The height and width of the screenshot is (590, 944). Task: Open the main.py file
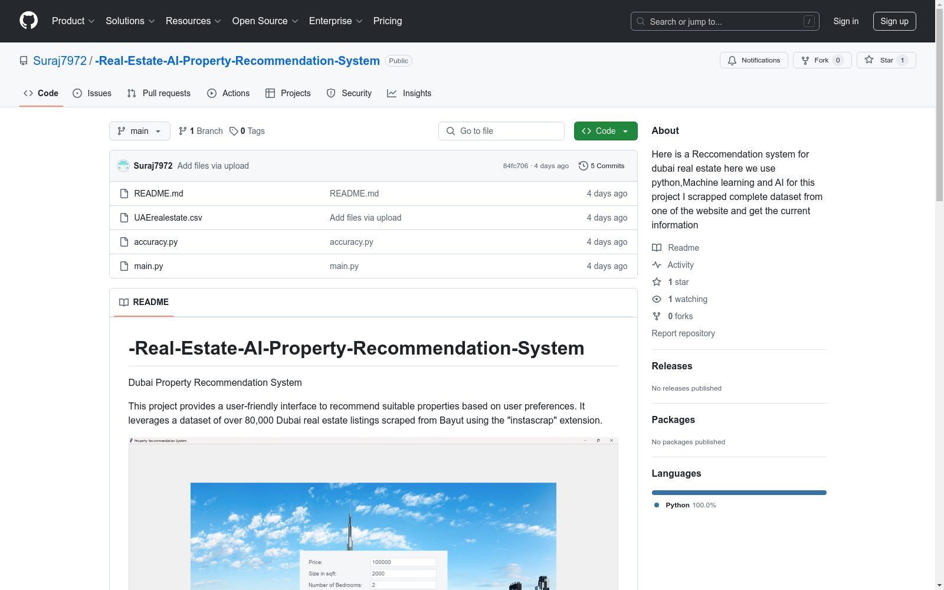pos(149,266)
